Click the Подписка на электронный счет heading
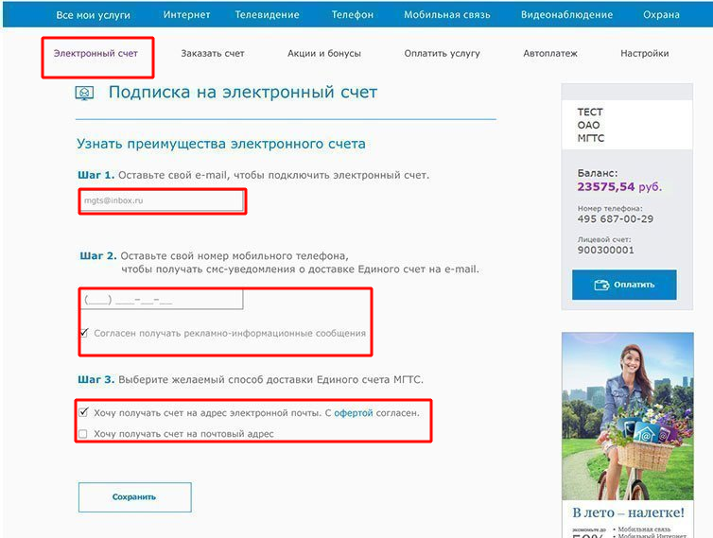The image size is (713, 538). [x=243, y=93]
